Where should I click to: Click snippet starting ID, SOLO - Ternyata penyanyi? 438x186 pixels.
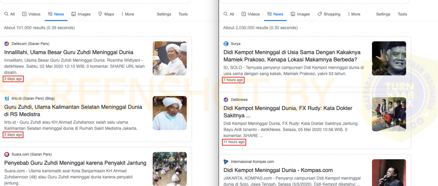pos(293,70)
